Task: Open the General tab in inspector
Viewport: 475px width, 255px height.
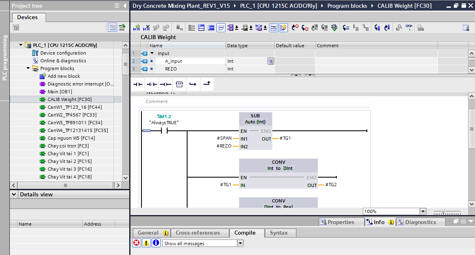Action: coord(151,233)
